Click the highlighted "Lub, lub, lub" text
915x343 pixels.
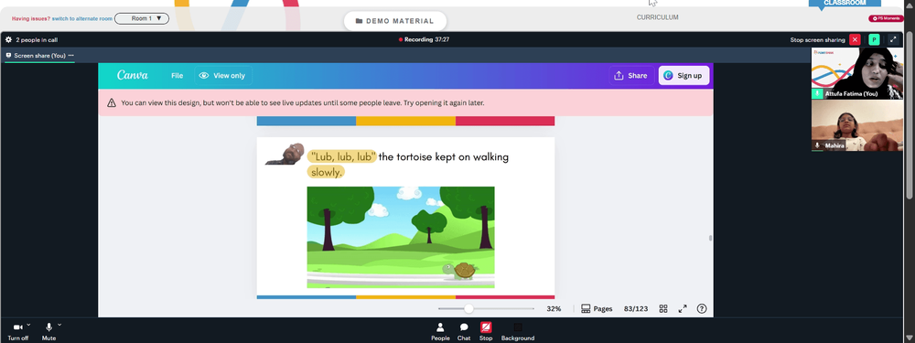[342, 157]
